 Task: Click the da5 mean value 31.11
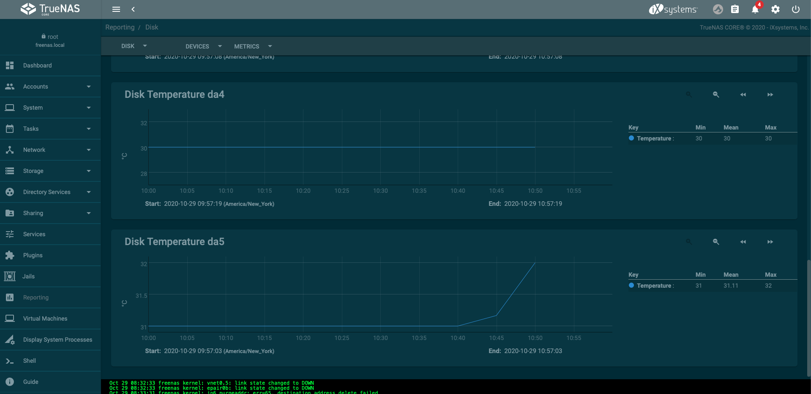coord(731,286)
